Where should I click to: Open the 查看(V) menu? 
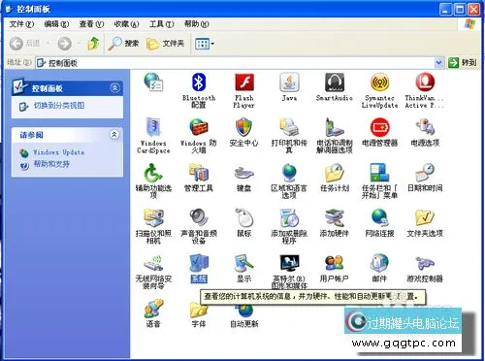pos(91,24)
